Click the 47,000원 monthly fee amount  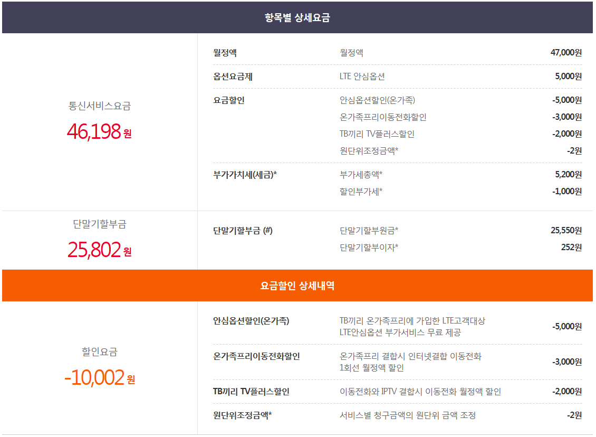tap(566, 53)
